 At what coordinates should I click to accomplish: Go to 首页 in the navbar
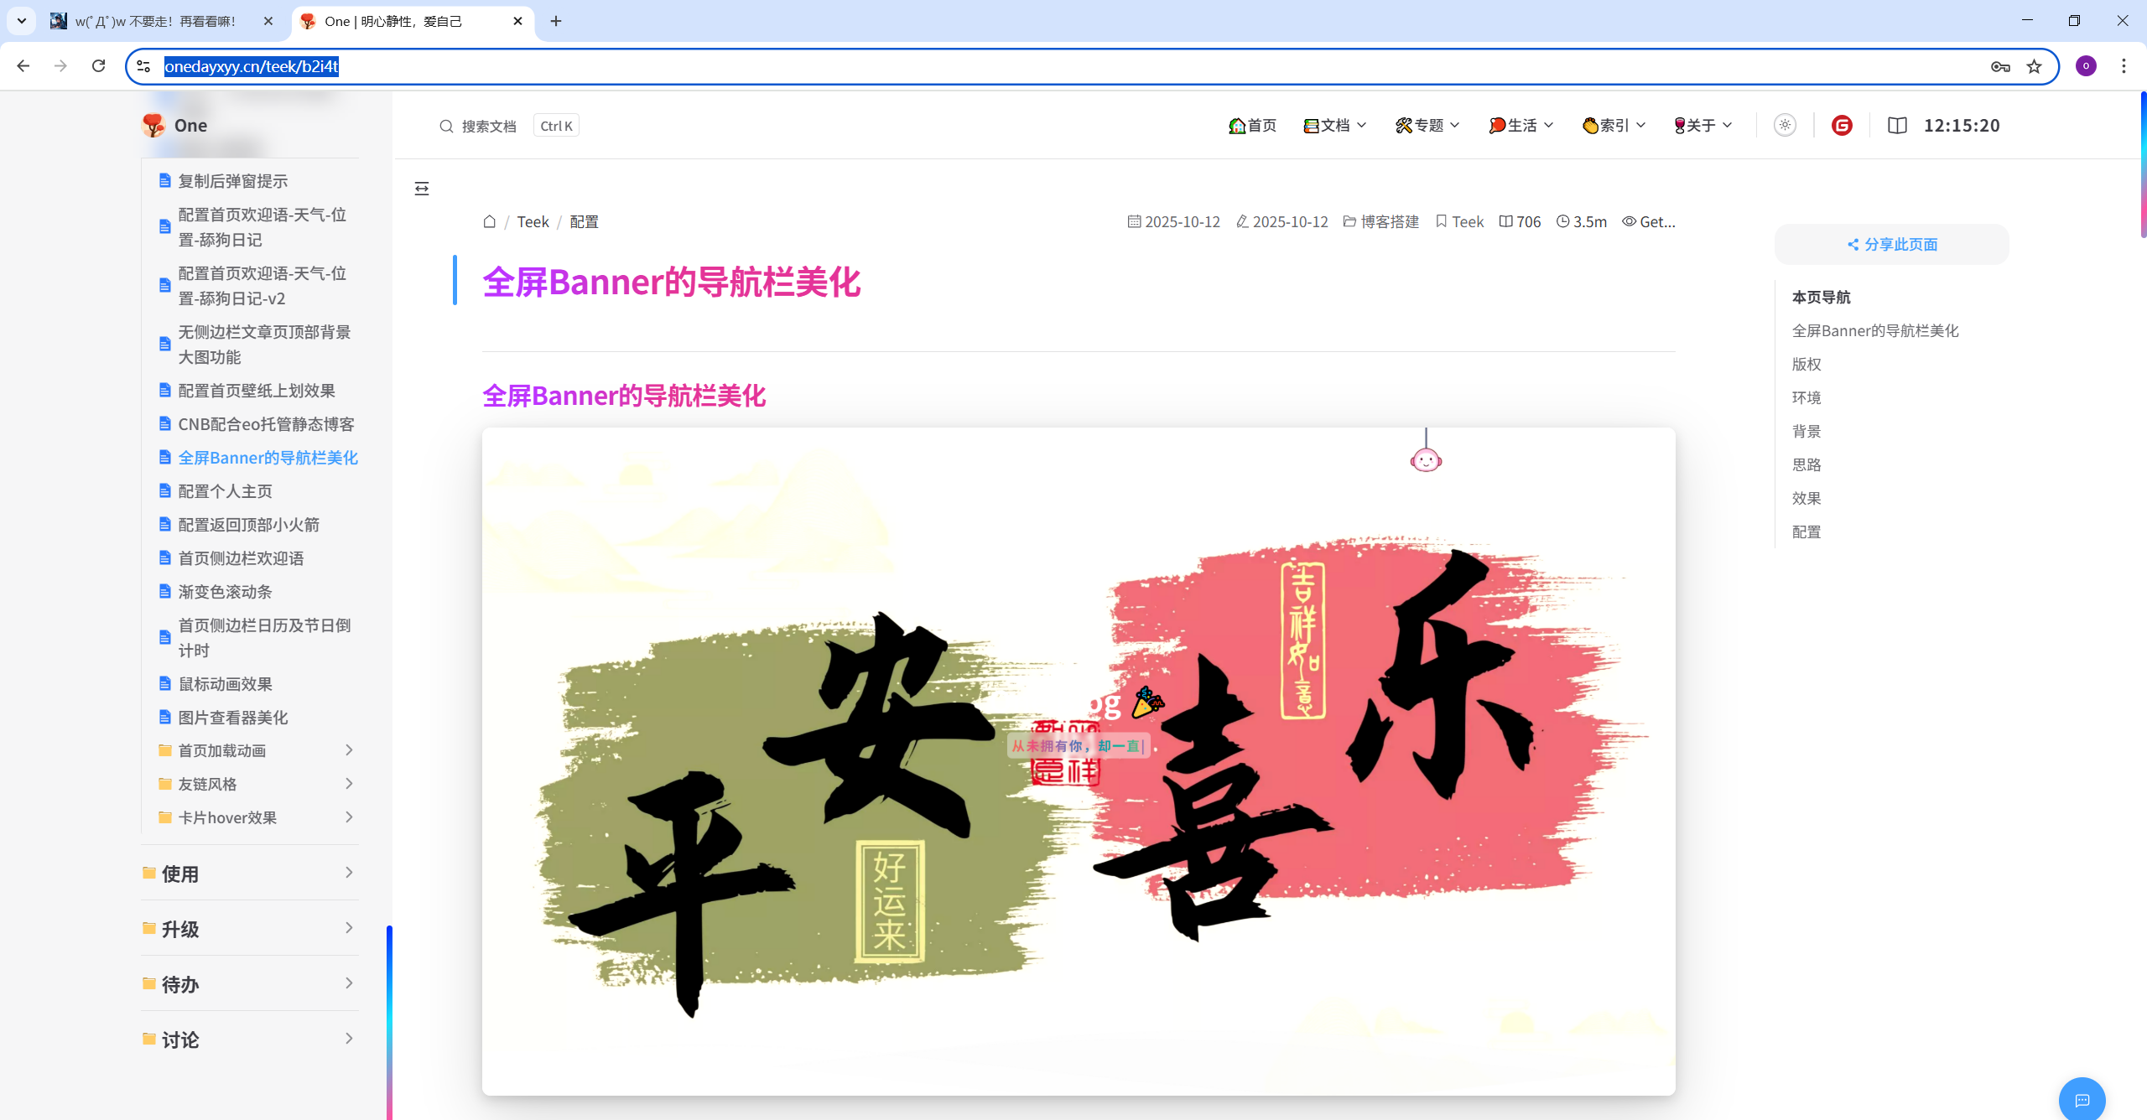[1252, 126]
